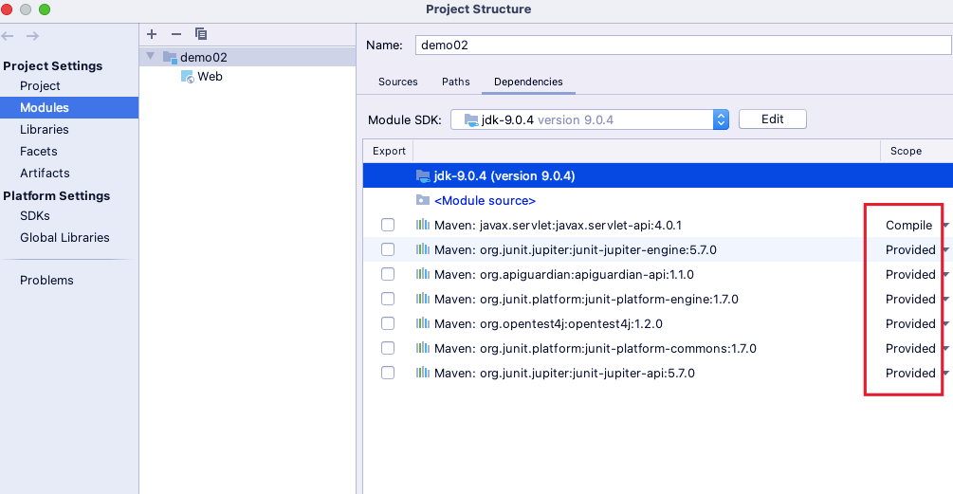The height and width of the screenshot is (494, 953).
Task: Open Compile scope dropdown for javax.servlet-api
Action: tap(945, 226)
